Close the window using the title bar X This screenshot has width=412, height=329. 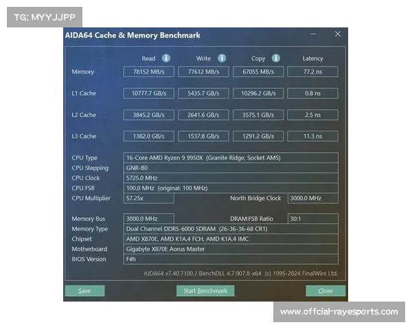(337, 34)
